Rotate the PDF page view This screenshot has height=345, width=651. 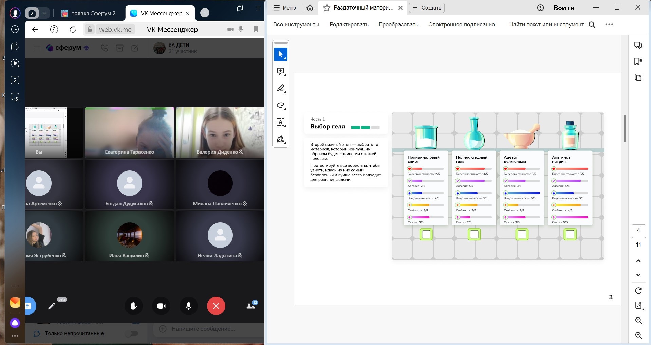(638, 291)
